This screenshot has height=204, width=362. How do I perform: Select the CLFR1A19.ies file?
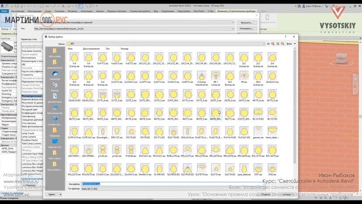click(x=74, y=133)
